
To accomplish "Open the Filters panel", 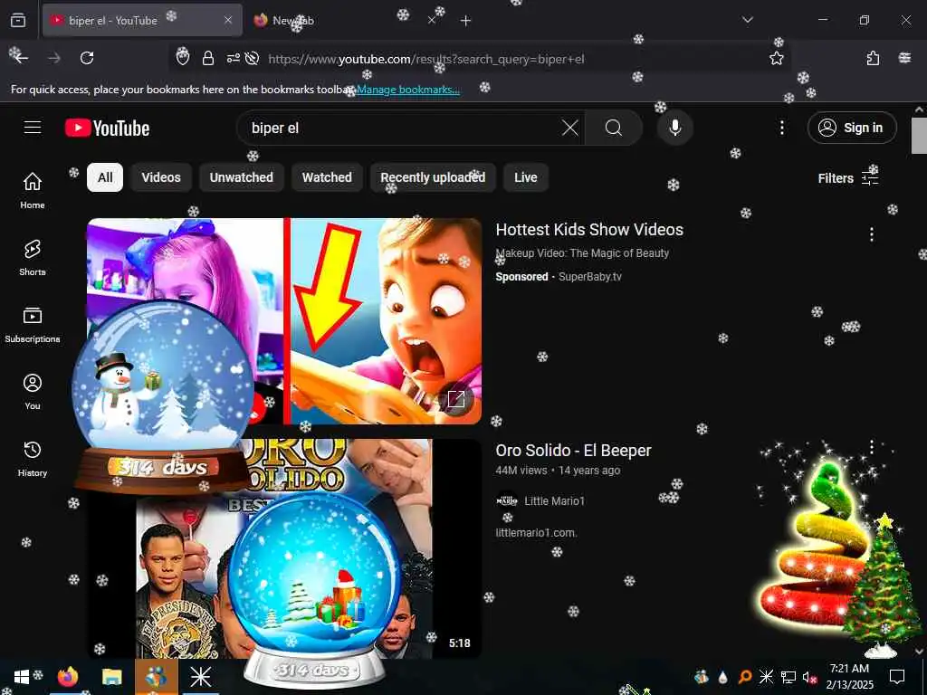I will point(847,178).
